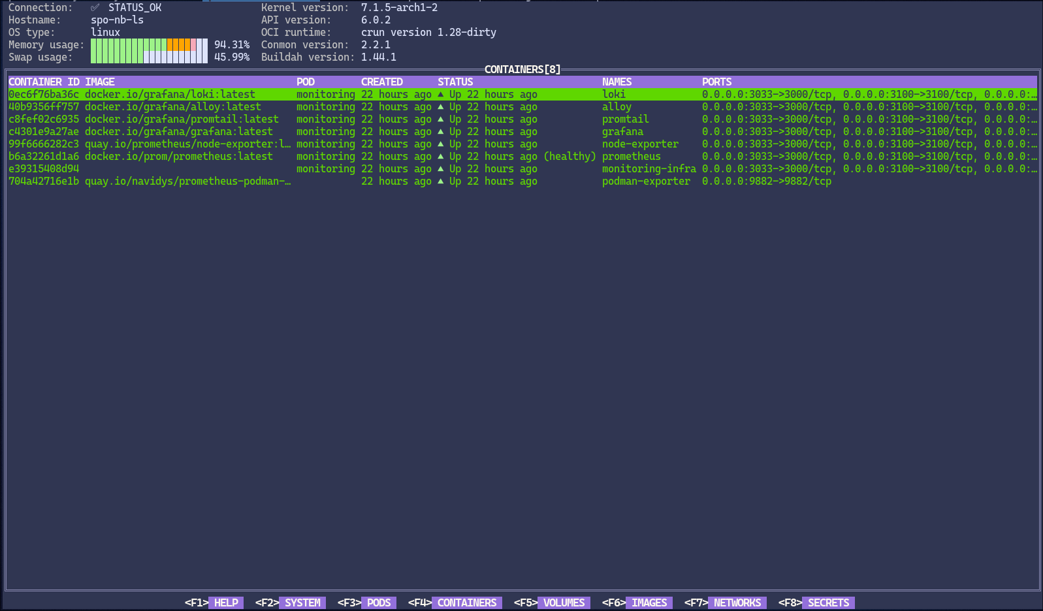Viewport: 1043px width, 611px height.
Task: Click the PORTS column header
Action: click(717, 82)
